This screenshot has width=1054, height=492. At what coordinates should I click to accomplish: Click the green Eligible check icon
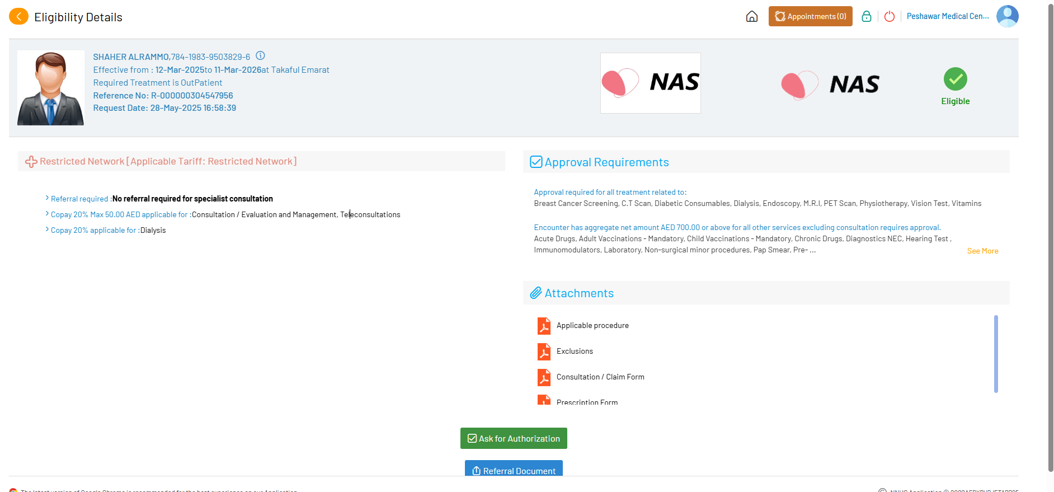click(x=956, y=79)
